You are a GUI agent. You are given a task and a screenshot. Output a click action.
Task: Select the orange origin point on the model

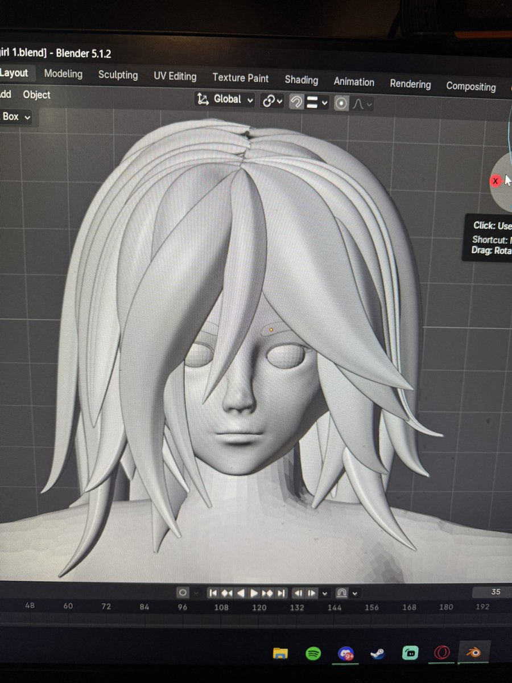pos(271,330)
